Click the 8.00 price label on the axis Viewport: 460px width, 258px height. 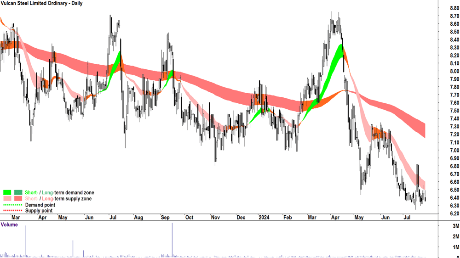pos(454,72)
